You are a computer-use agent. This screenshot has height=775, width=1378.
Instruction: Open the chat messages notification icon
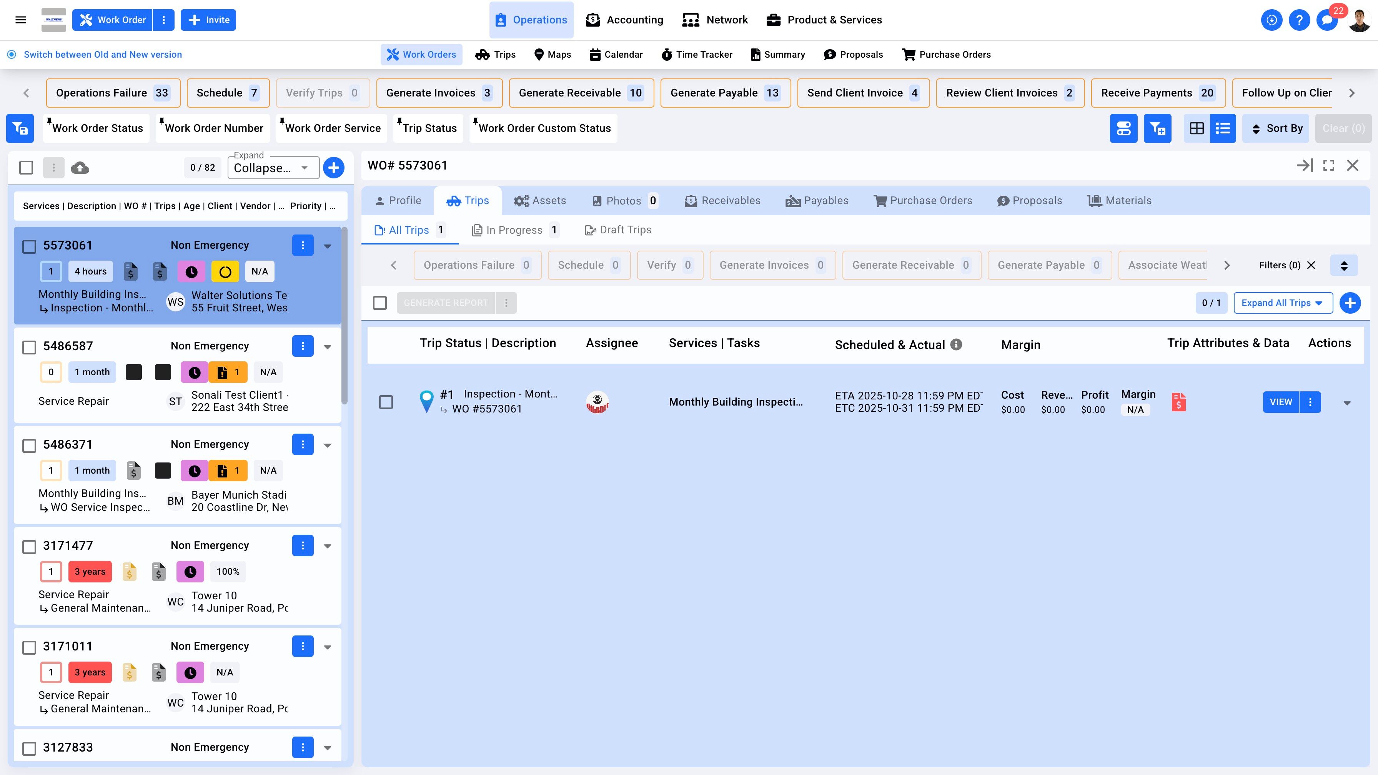tap(1327, 20)
